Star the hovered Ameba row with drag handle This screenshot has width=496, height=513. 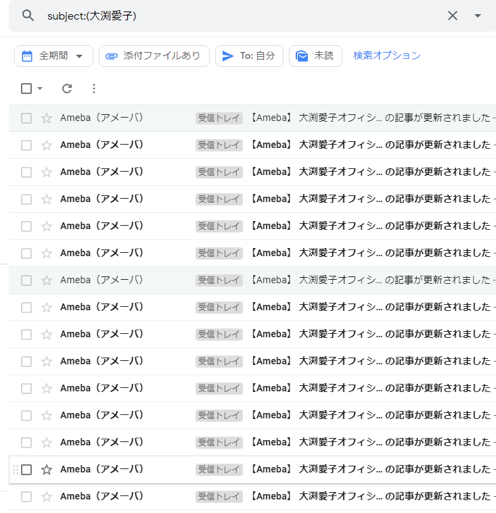pyautogui.click(x=47, y=470)
